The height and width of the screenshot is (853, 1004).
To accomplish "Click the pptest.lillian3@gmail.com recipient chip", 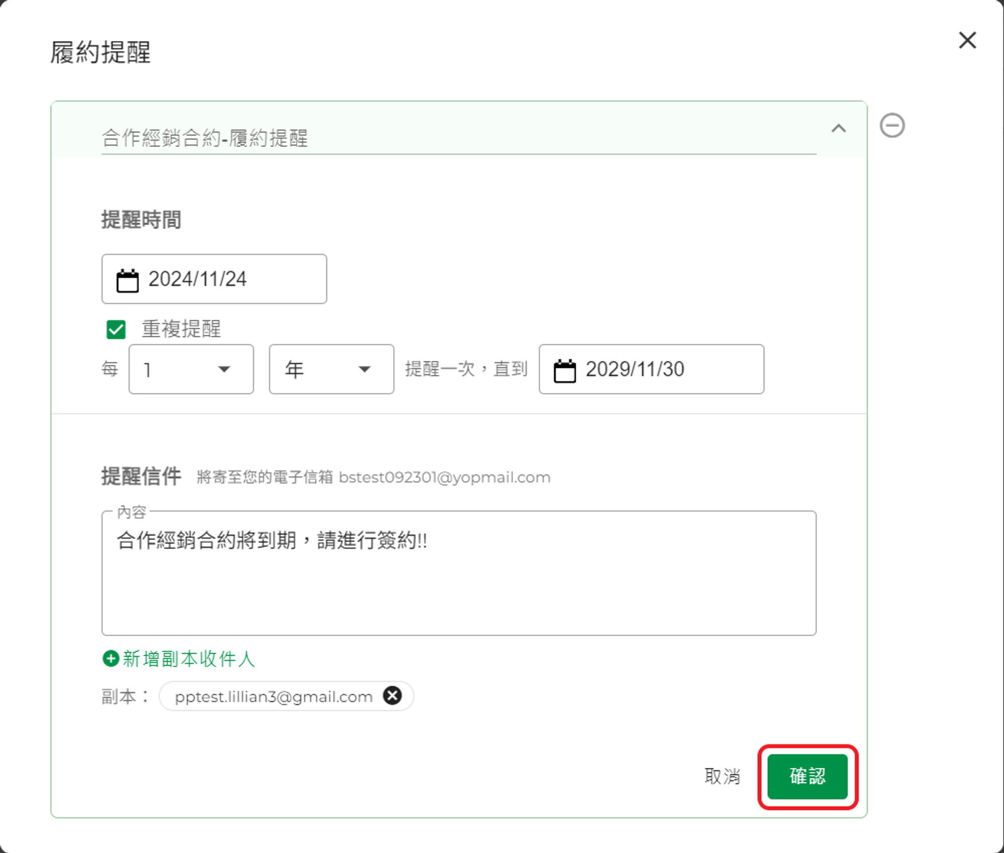I will (286, 696).
